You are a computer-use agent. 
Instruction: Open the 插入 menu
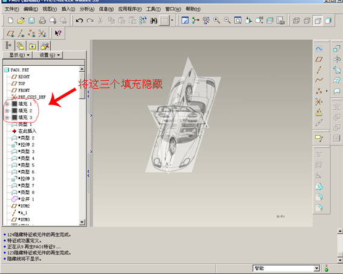(x=68, y=9)
